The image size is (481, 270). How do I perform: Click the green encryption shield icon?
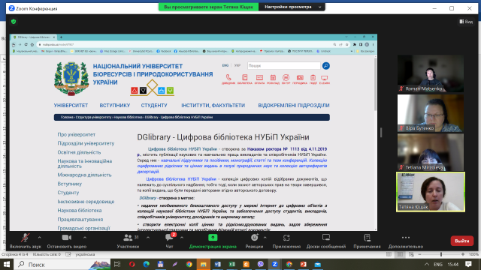pyautogui.click(x=14, y=22)
